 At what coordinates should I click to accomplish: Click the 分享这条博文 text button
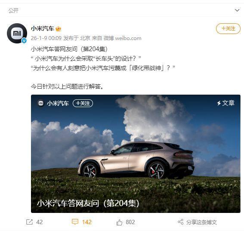pyautogui.click(x=201, y=222)
